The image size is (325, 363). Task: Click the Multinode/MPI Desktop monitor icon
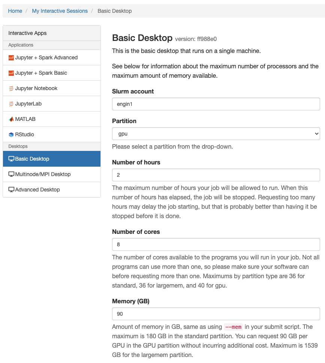tap(11, 174)
